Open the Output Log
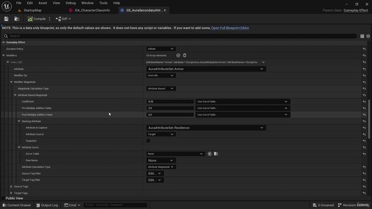 click(x=47, y=205)
